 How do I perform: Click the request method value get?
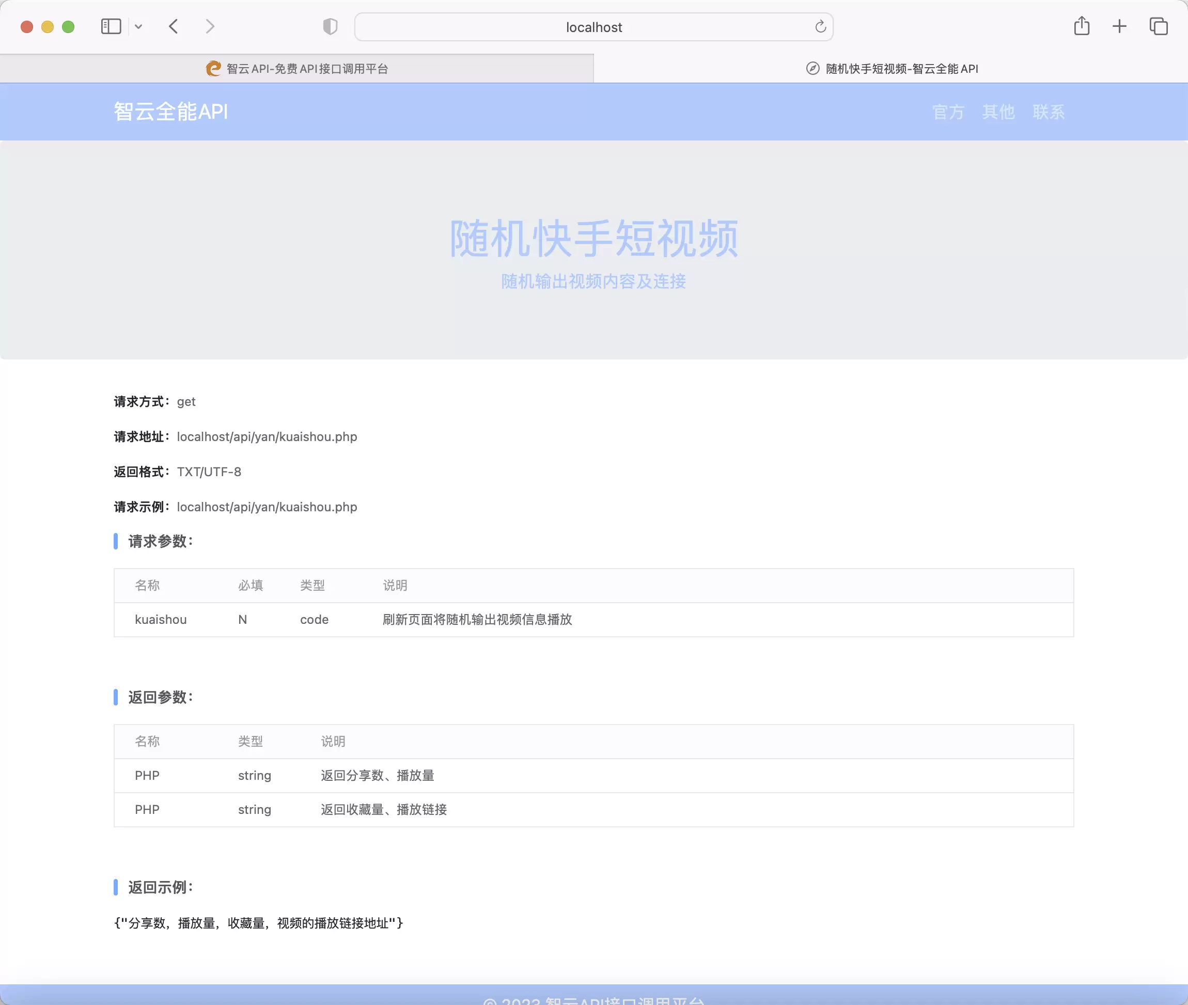186,402
